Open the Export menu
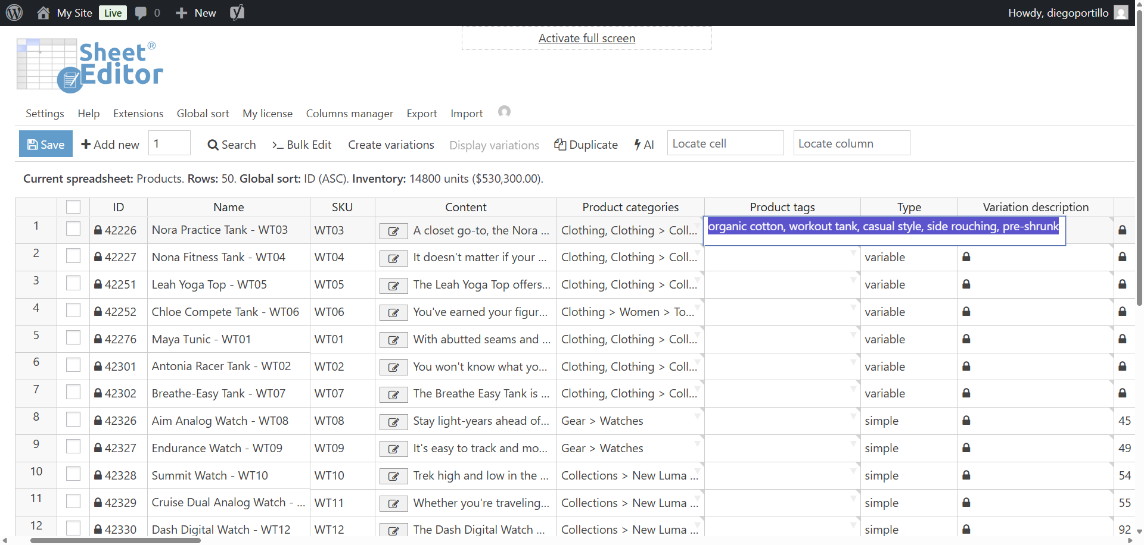Viewport: 1144px width, 545px height. click(421, 114)
